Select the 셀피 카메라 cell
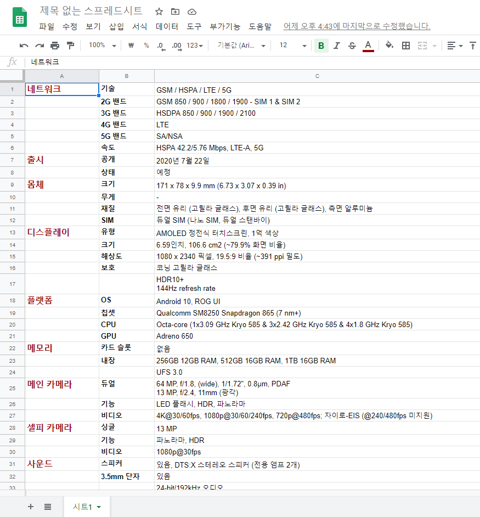Image resolution: width=480 pixels, height=517 pixels. [x=62, y=428]
